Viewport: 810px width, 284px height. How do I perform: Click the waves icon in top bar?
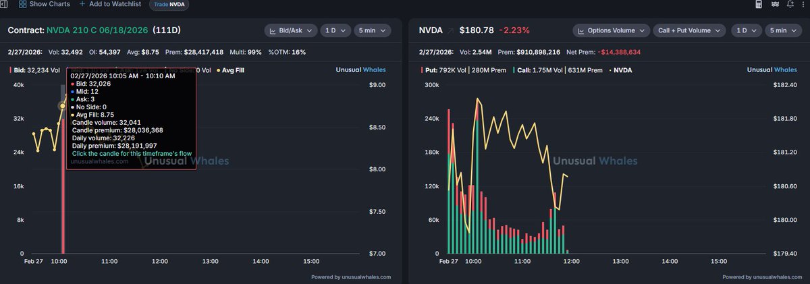(x=774, y=4)
